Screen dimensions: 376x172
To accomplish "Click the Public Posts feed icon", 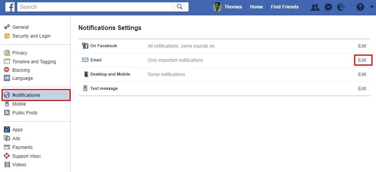I will pyautogui.click(x=7, y=112).
